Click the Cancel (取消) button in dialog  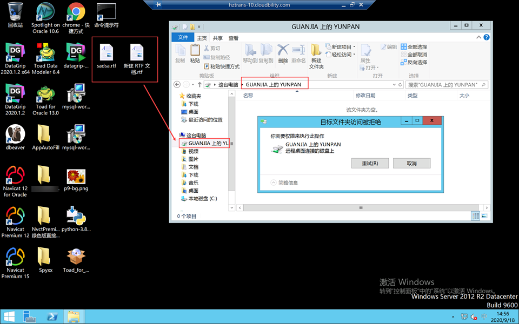411,163
